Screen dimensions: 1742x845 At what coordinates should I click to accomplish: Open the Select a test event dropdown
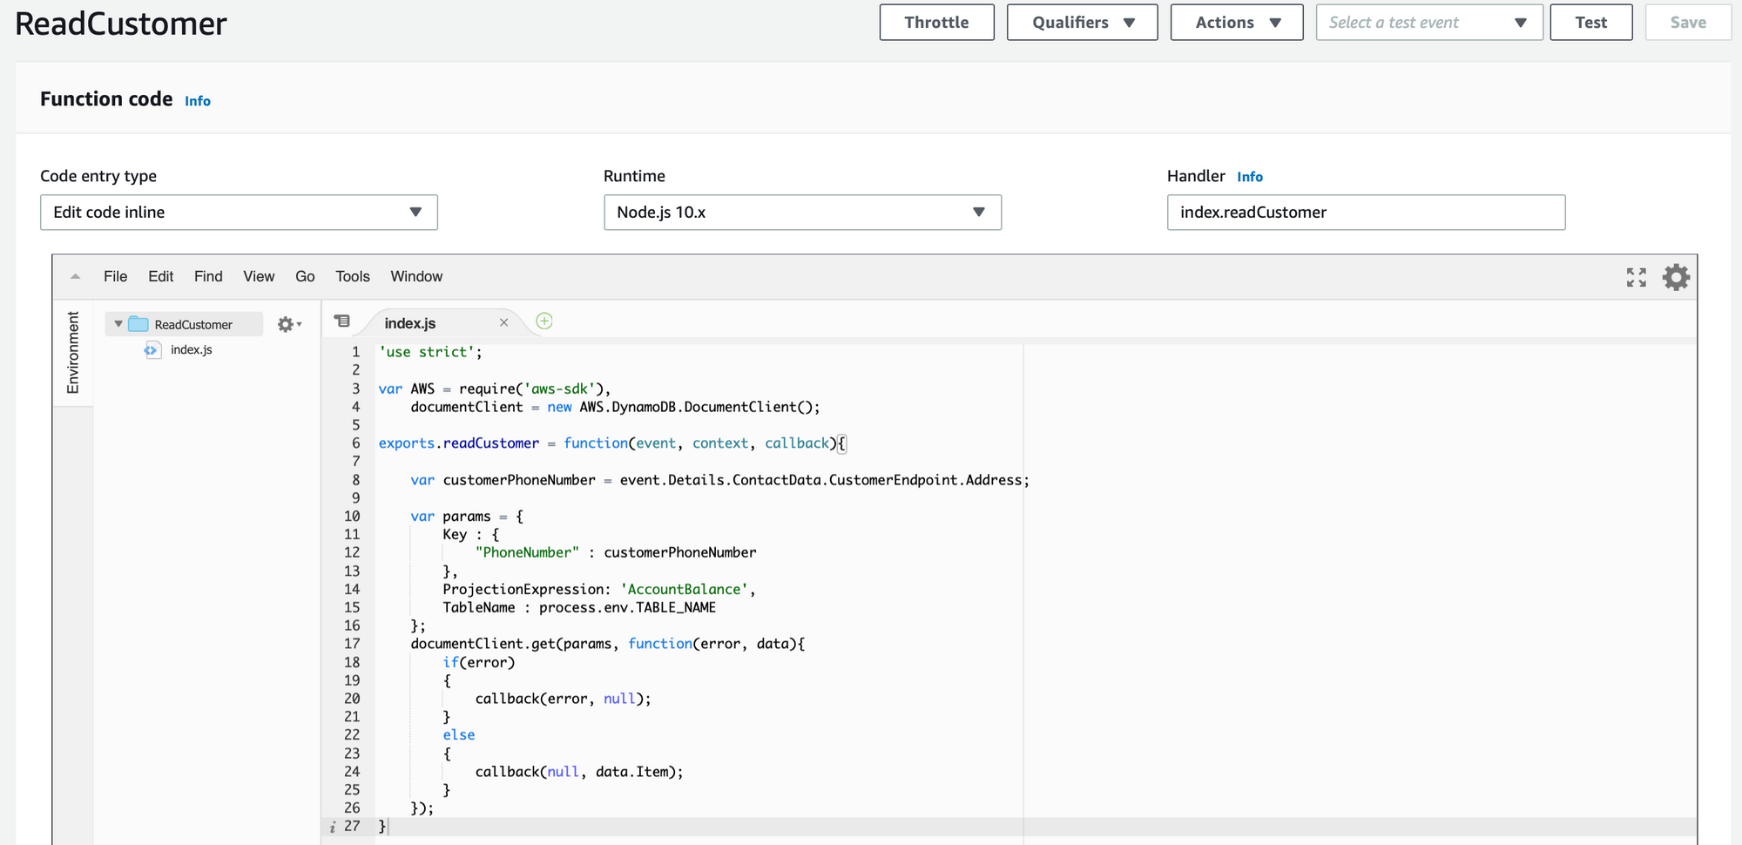[1429, 23]
